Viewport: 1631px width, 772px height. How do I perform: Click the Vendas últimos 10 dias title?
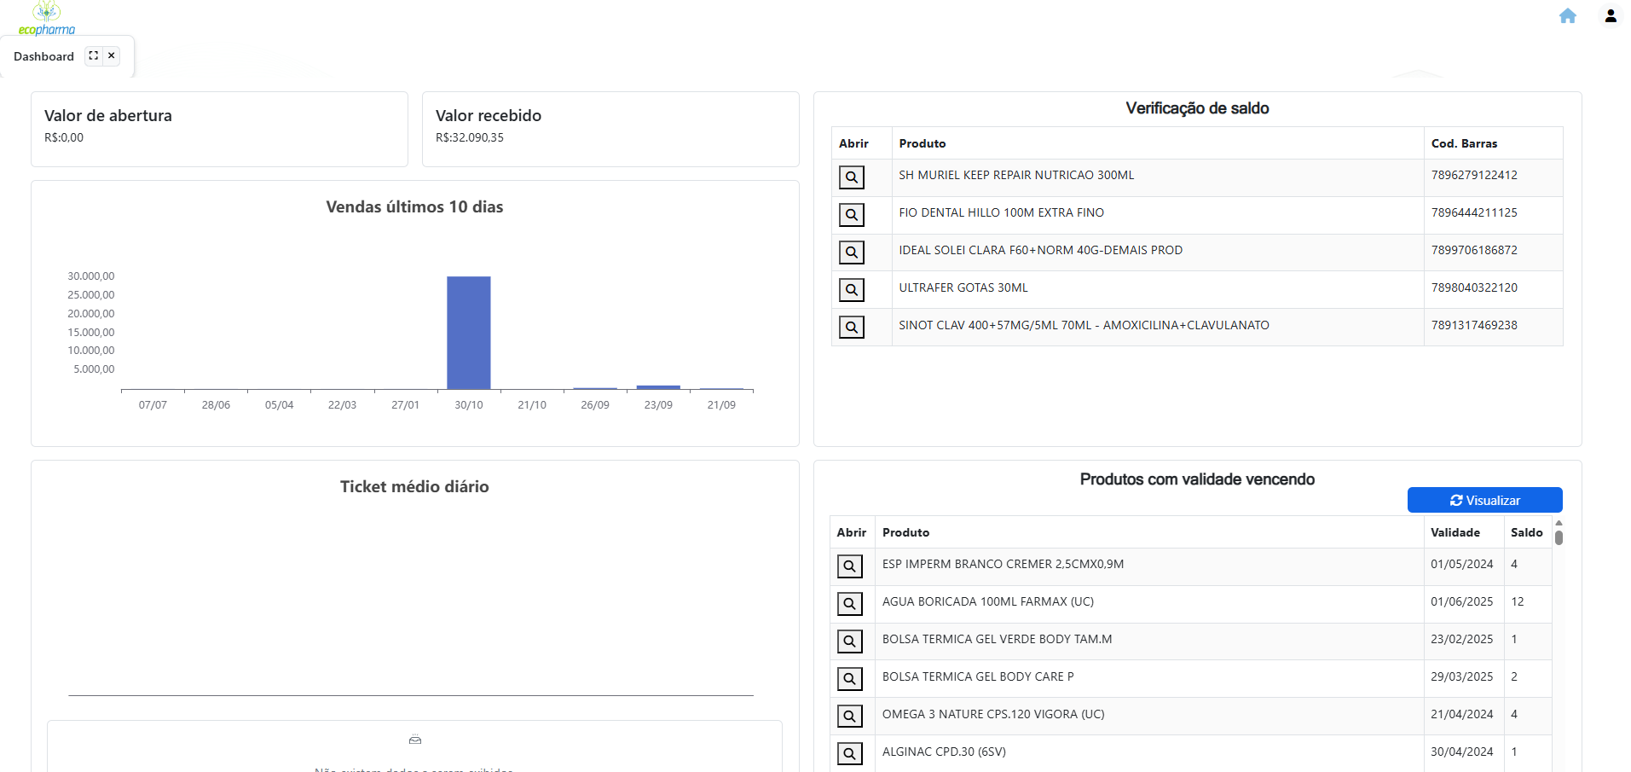414,206
